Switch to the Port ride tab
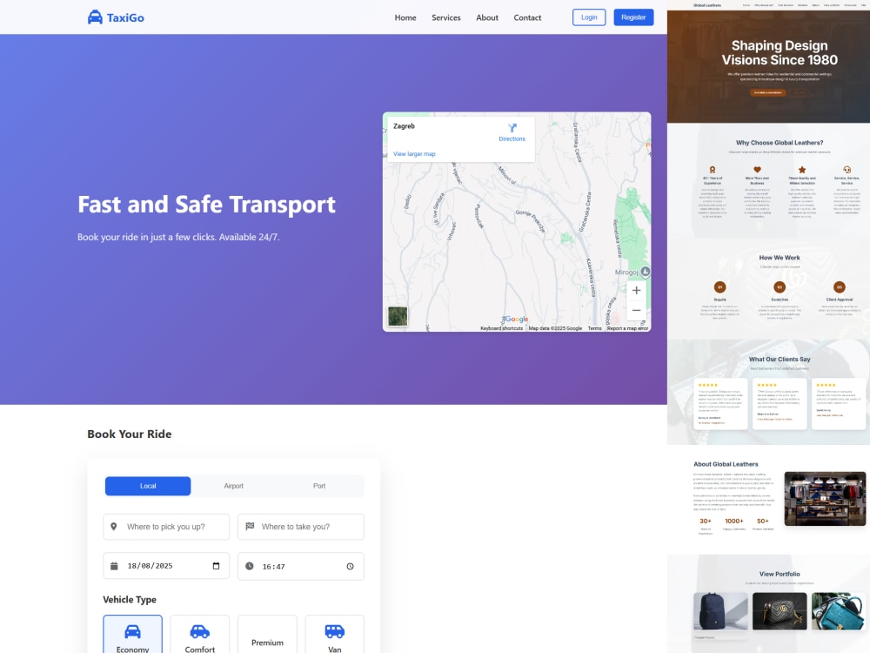The width and height of the screenshot is (870, 653). click(319, 486)
